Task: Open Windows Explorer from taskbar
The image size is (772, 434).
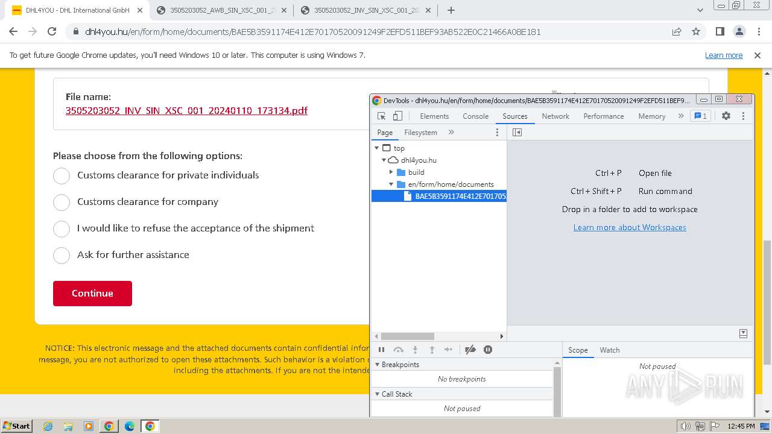Action: coord(68,426)
